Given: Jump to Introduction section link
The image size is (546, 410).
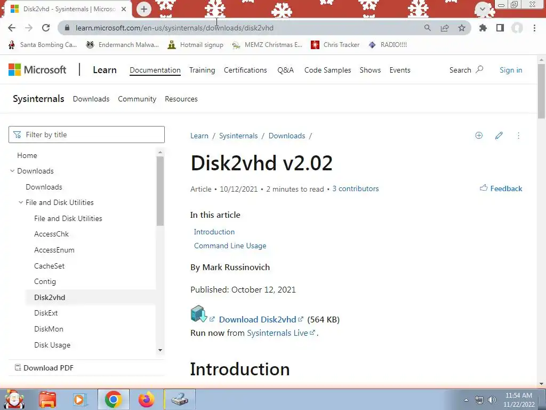Looking at the screenshot, I should (214, 232).
